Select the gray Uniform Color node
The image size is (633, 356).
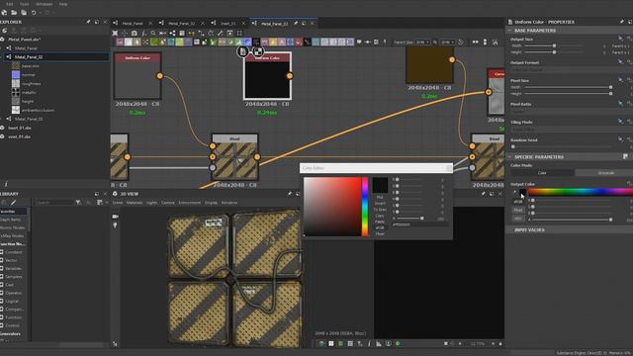click(x=137, y=76)
